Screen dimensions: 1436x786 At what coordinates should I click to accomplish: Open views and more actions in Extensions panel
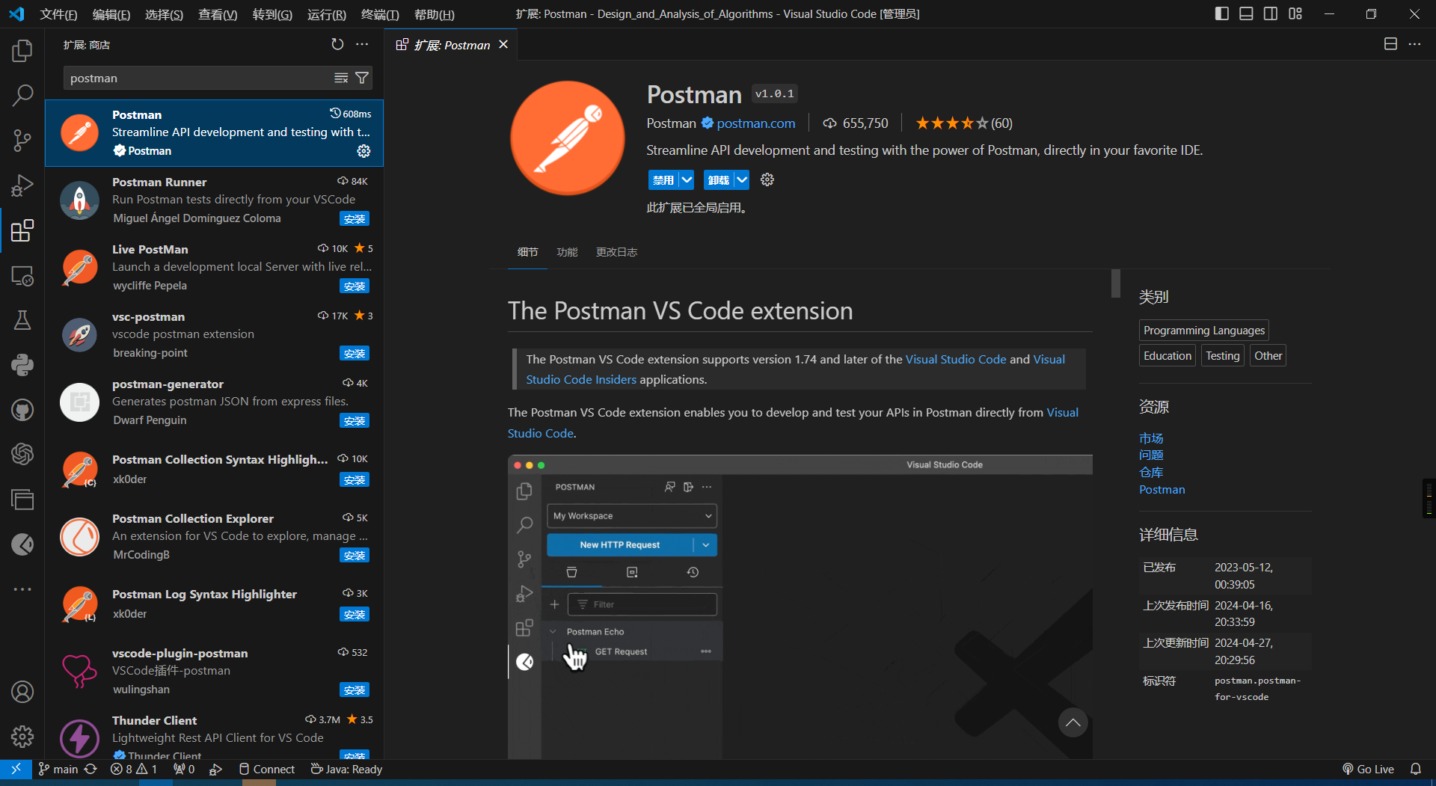tap(362, 45)
